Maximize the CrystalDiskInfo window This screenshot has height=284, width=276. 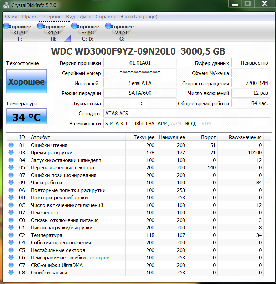point(248,4)
